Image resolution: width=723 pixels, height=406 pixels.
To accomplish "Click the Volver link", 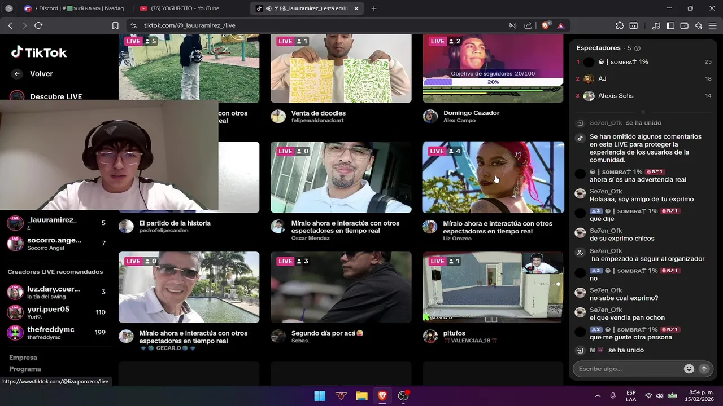I will click(41, 74).
